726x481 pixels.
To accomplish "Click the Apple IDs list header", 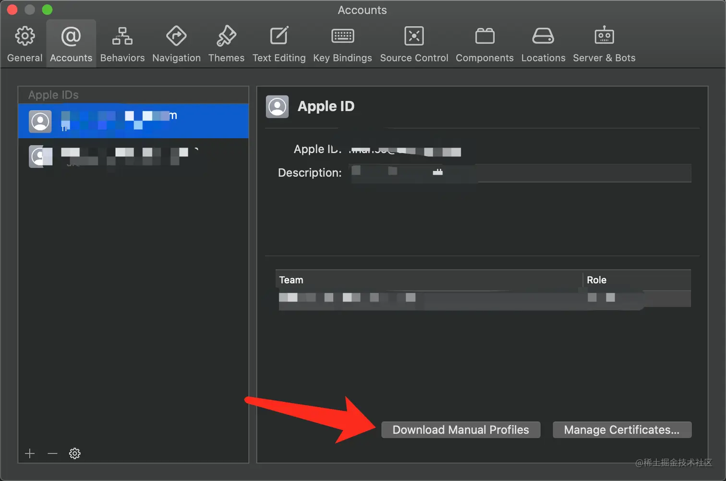I will tap(133, 95).
